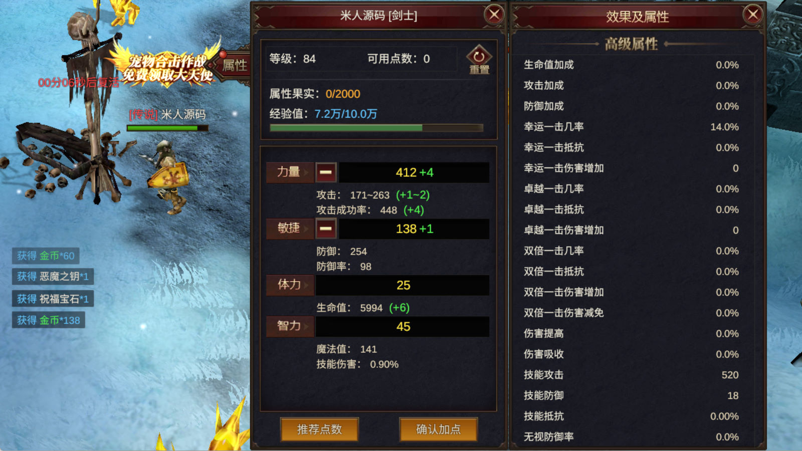802x451 pixels.
Task: Decrease 力量 with the minus button
Action: [x=326, y=172]
